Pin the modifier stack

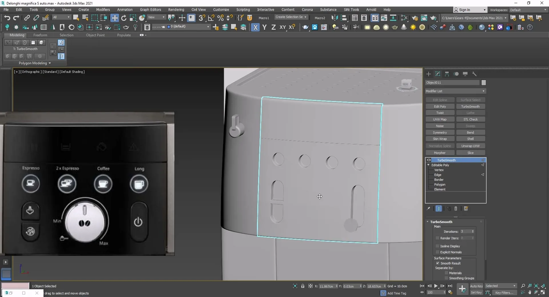point(428,208)
